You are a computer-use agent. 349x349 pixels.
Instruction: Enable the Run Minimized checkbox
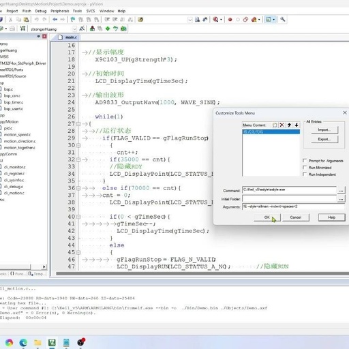coord(305,168)
